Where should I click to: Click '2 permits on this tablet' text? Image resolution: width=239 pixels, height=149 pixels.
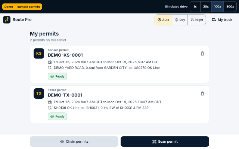(x=48, y=40)
